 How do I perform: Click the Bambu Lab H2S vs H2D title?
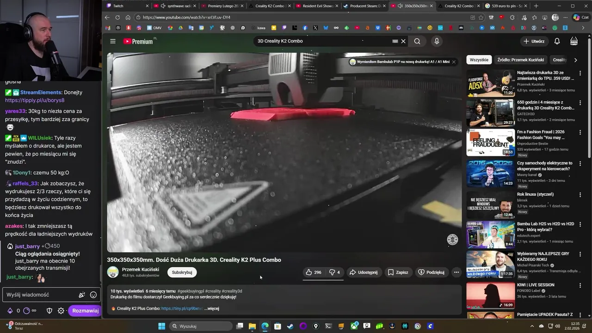(x=545, y=227)
